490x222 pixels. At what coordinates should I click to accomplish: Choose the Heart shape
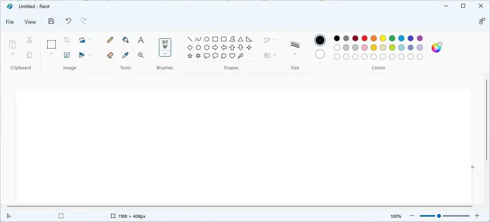[232, 56]
